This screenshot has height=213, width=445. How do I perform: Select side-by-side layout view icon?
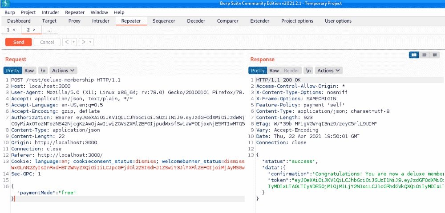point(414,55)
